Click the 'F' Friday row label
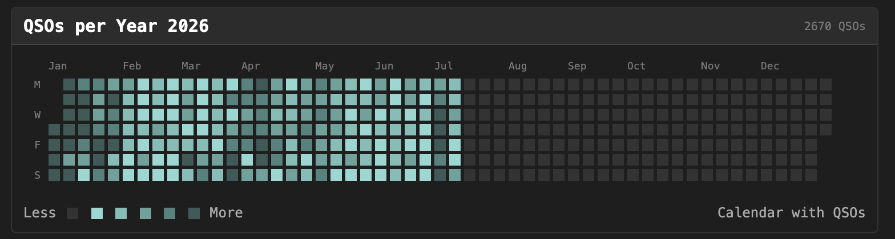This screenshot has width=895, height=239. click(x=37, y=145)
